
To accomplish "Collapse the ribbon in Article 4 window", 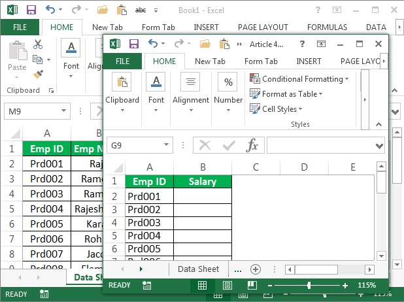I will click(379, 125).
